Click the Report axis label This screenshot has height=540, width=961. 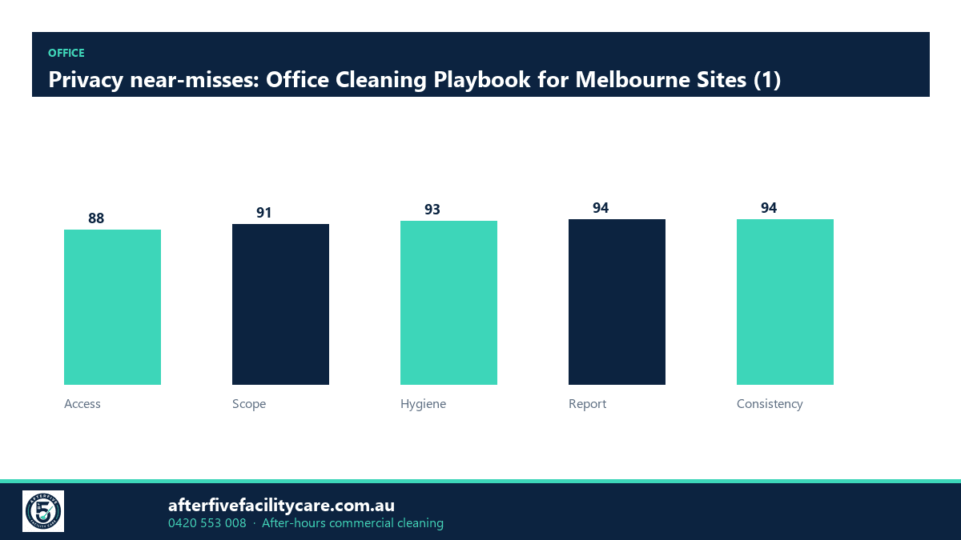point(587,404)
